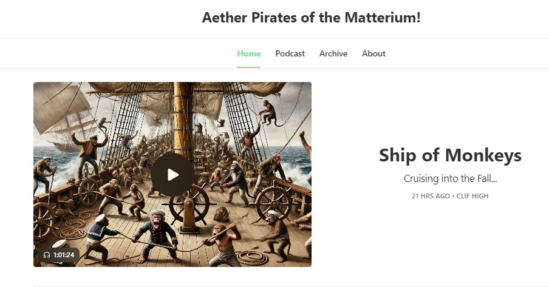Select the dark circular play button overlay
The image size is (549, 287).
172,174
